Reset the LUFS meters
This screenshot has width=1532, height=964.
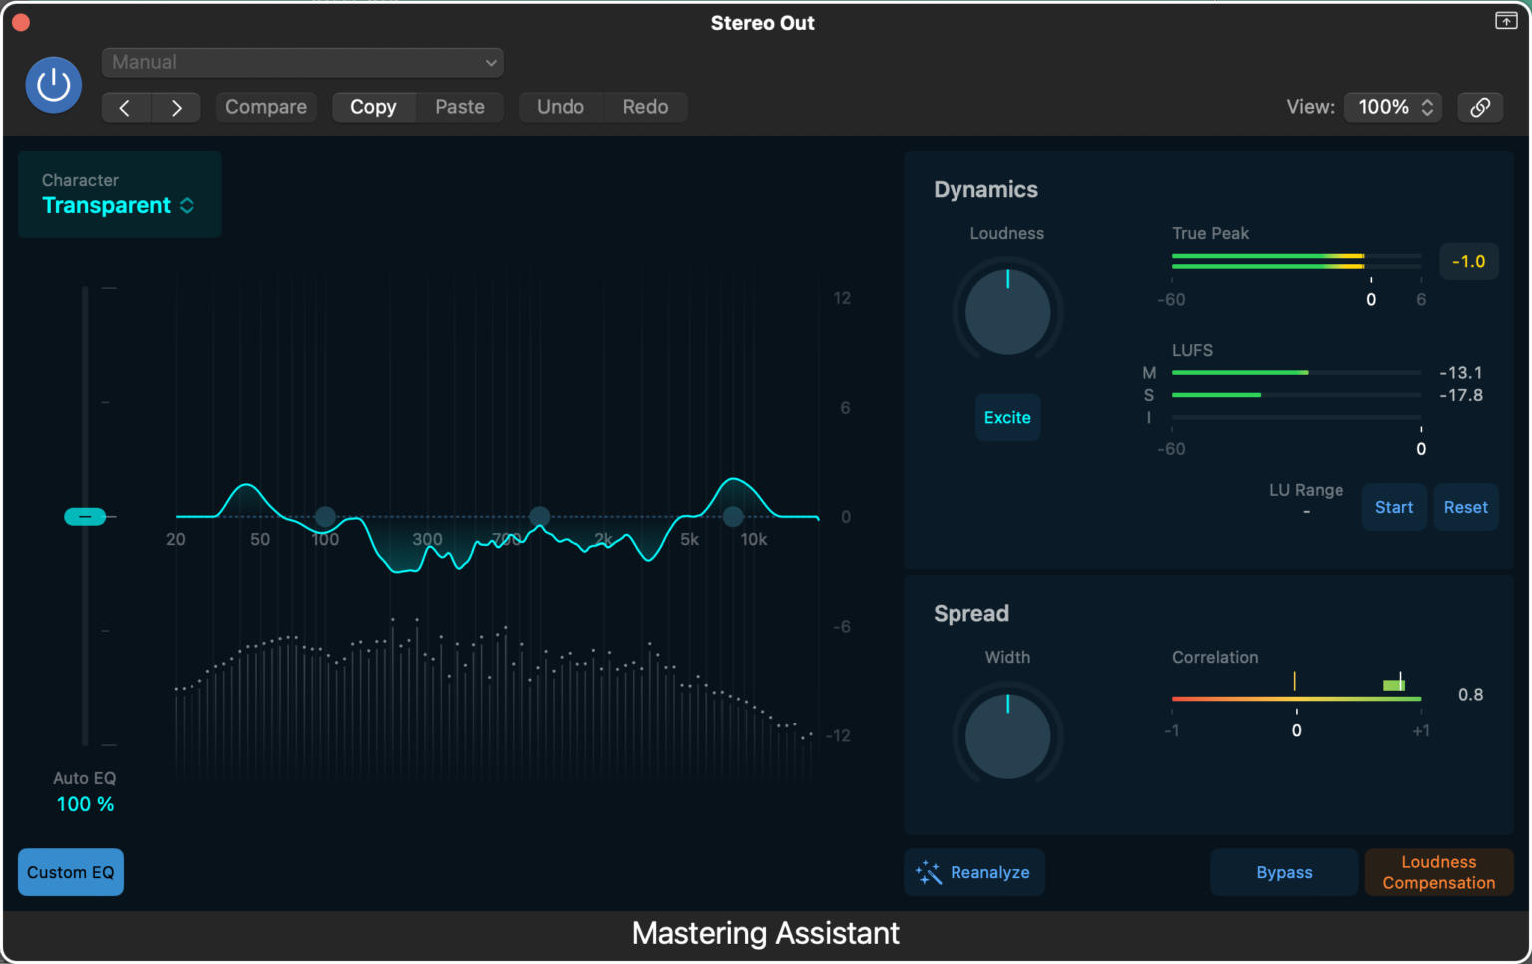point(1465,506)
